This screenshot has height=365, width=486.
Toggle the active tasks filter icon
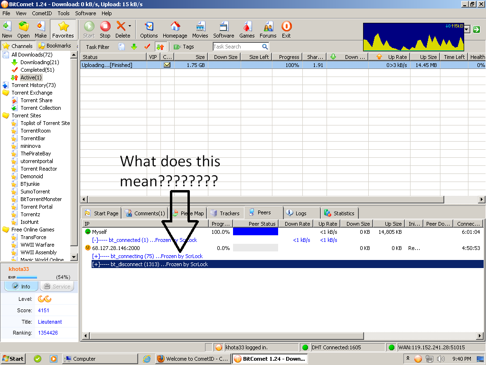160,47
